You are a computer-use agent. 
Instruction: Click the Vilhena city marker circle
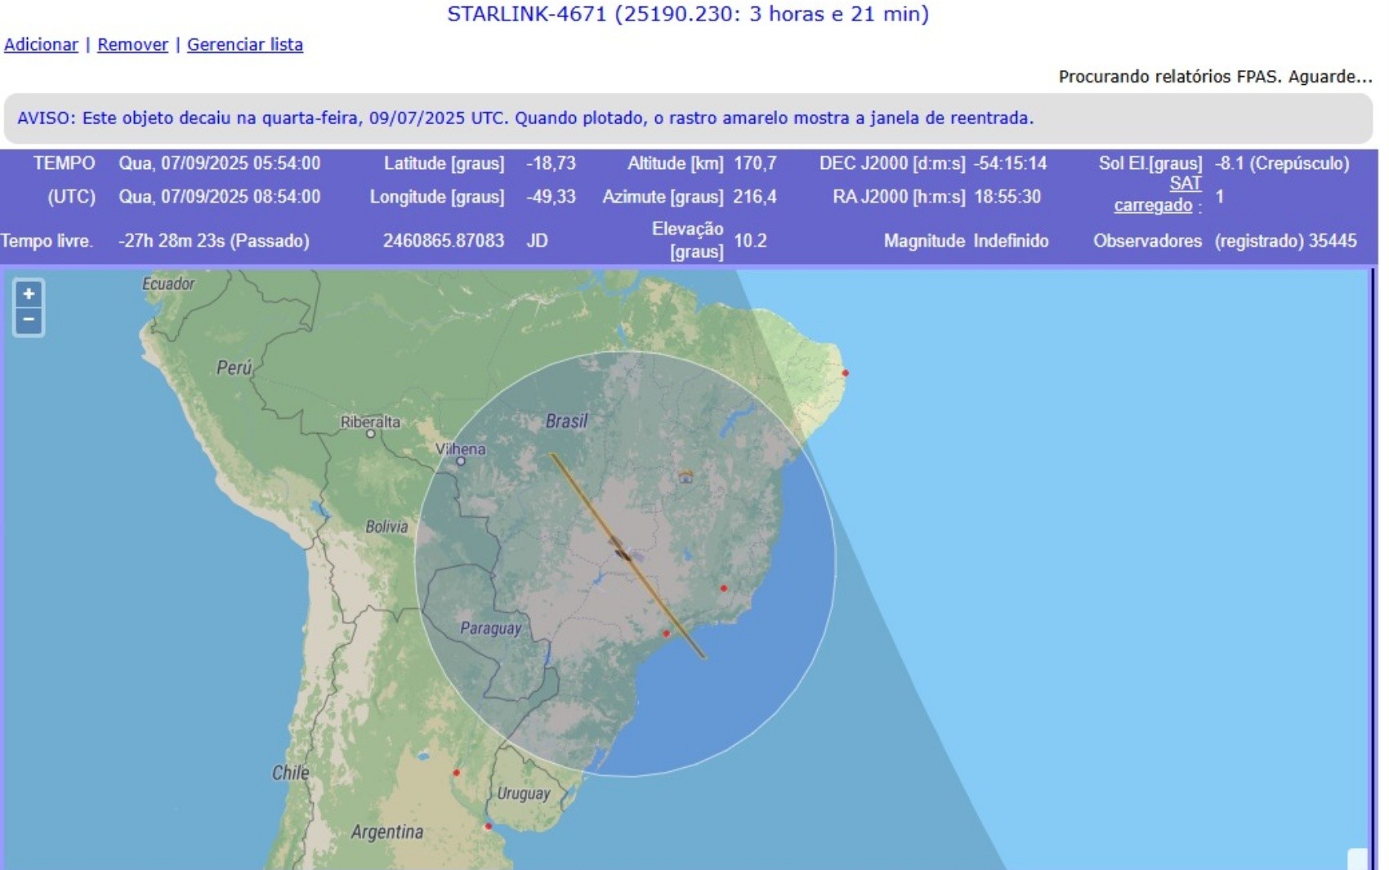tap(462, 460)
